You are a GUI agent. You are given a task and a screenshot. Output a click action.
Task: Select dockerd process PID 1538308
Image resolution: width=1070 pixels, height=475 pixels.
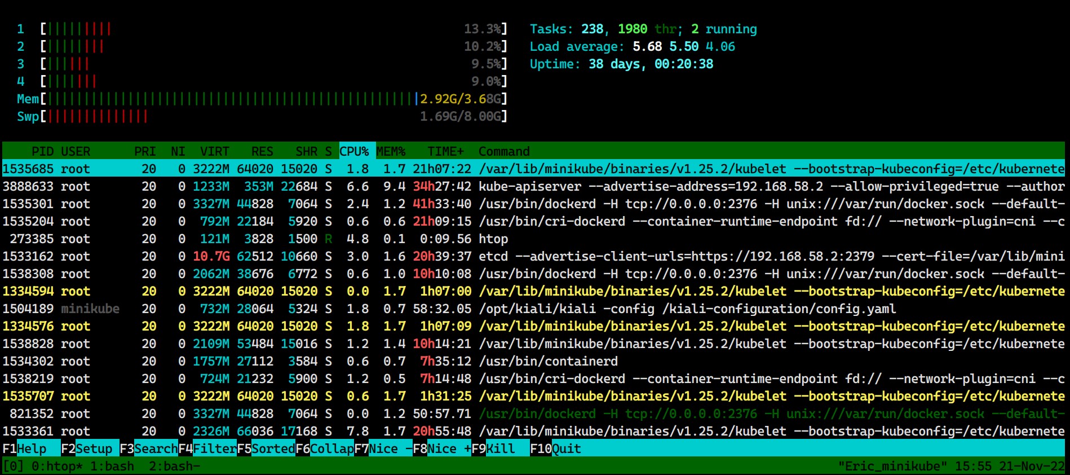533,274
